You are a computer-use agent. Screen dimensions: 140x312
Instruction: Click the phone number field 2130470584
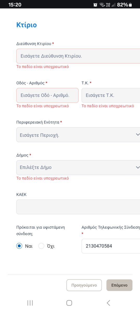111,246
